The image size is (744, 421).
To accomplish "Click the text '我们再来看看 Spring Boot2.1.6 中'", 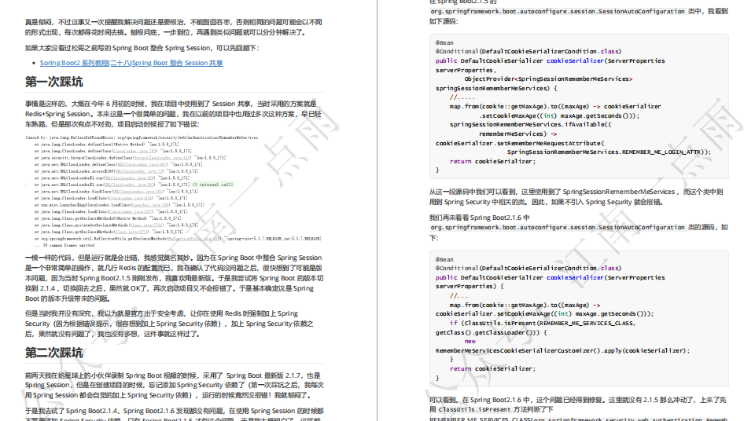I will coord(479,218).
